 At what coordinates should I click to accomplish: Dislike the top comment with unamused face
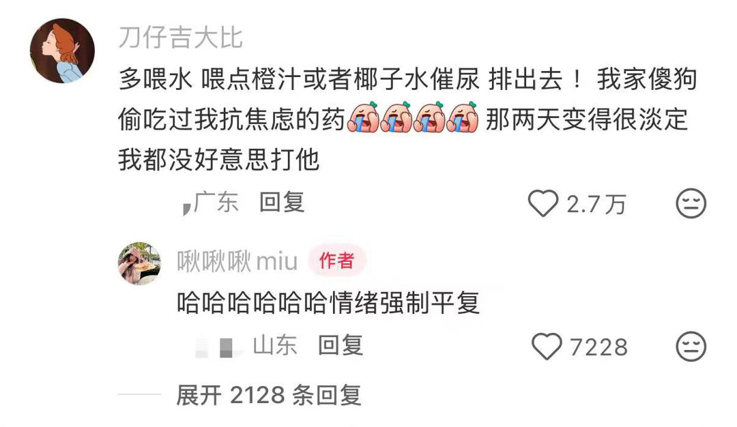click(691, 203)
